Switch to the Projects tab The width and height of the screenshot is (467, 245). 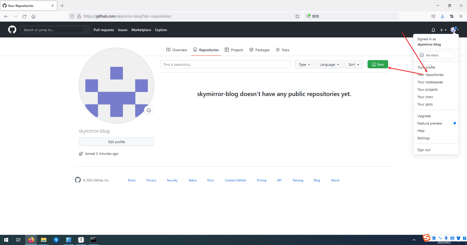[234, 50]
